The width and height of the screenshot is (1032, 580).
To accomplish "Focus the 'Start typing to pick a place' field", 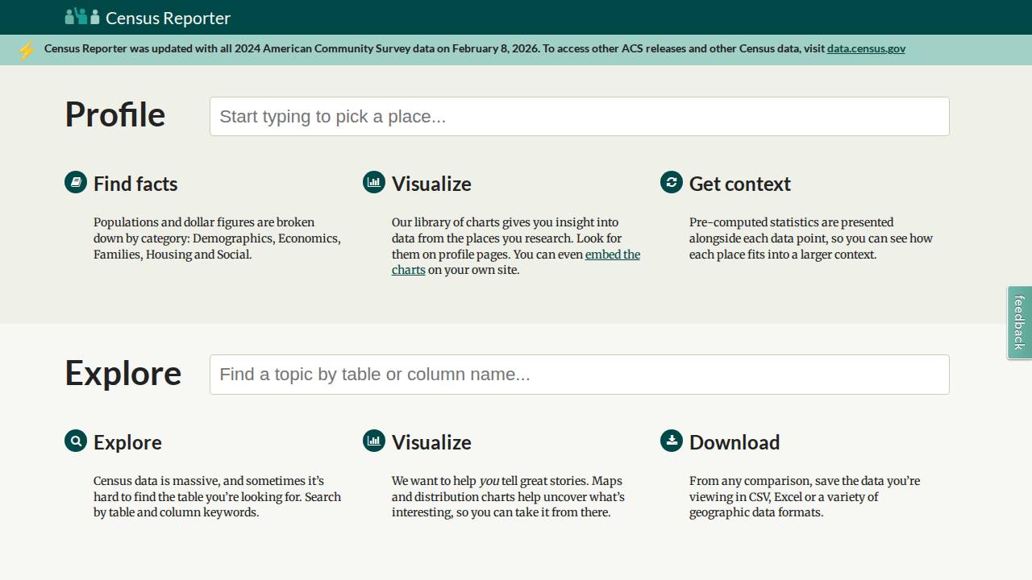I will [579, 117].
